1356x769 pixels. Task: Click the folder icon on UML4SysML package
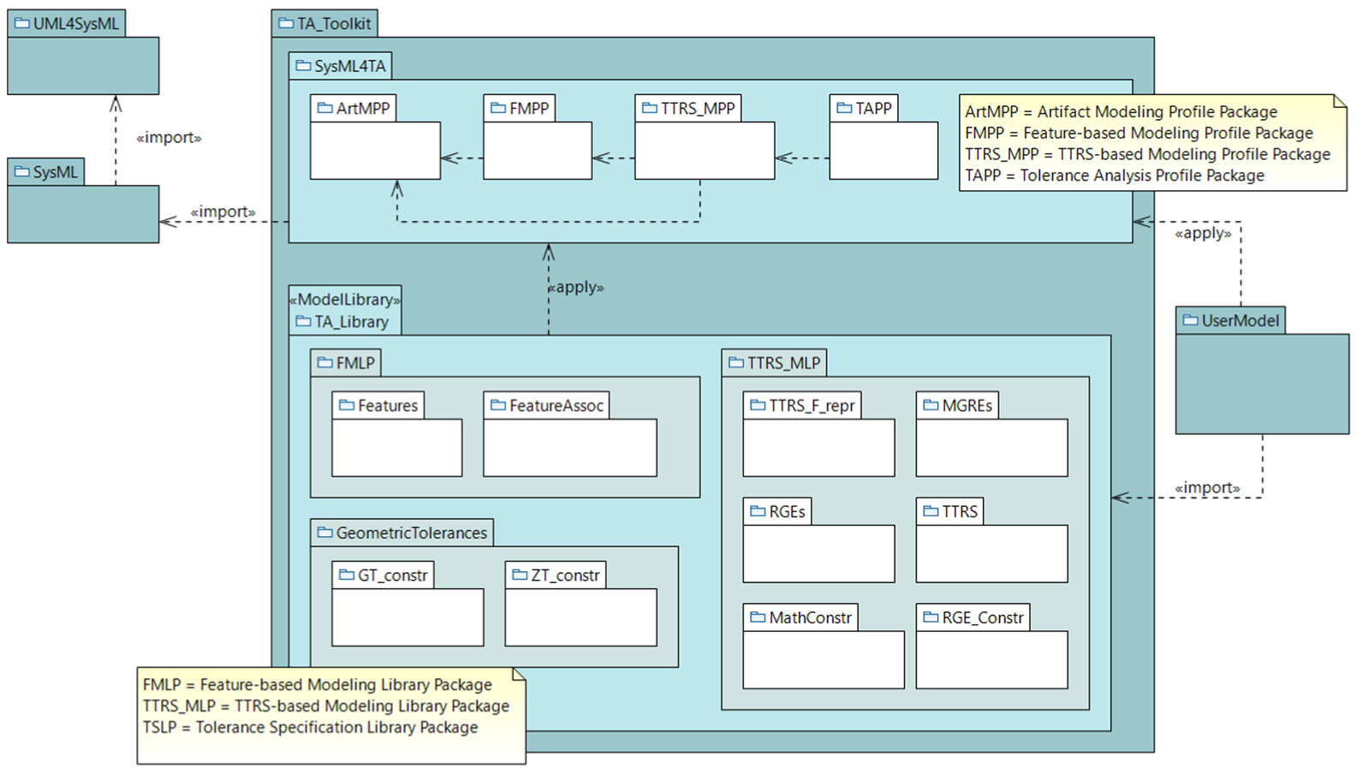22,23
